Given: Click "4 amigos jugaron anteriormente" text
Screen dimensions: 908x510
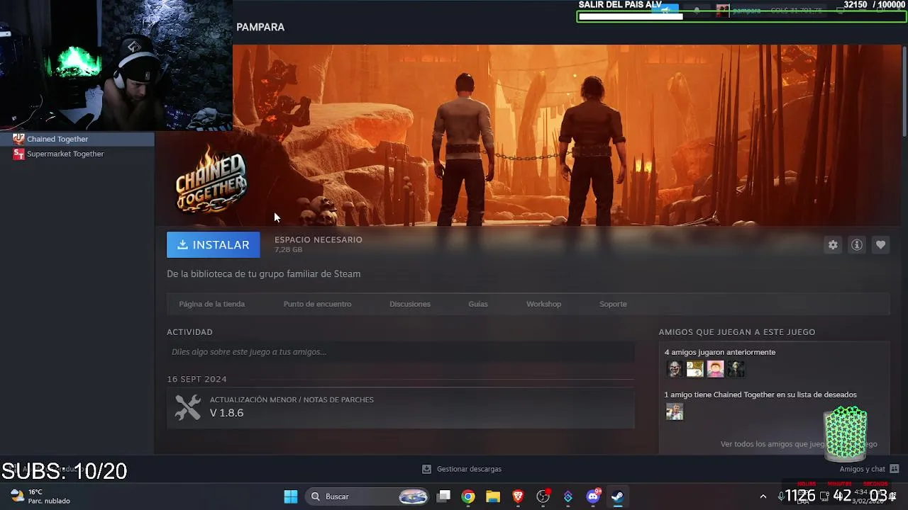Looking at the screenshot, I should [720, 352].
